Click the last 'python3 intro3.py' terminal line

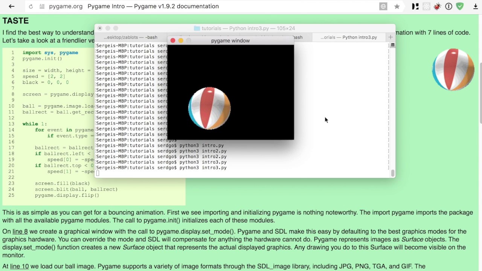pos(203,167)
